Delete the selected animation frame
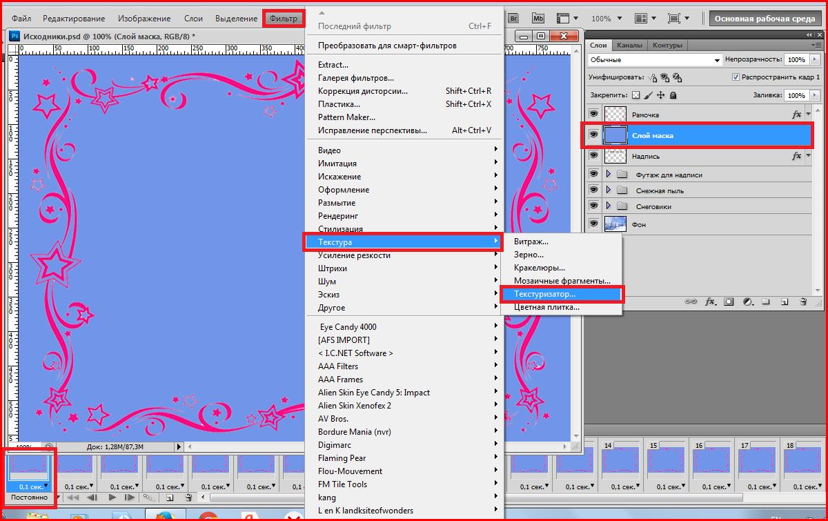 [188, 498]
